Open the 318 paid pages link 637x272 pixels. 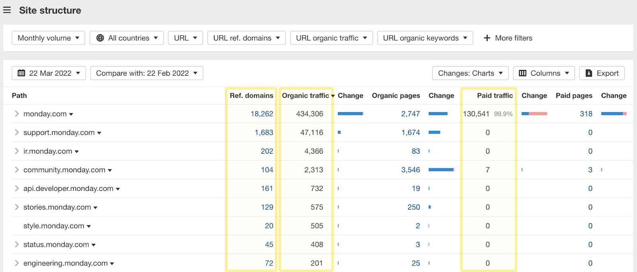[586, 114]
